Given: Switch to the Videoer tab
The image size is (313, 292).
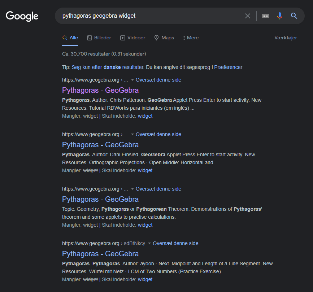Looking at the screenshot, I should [x=132, y=38].
